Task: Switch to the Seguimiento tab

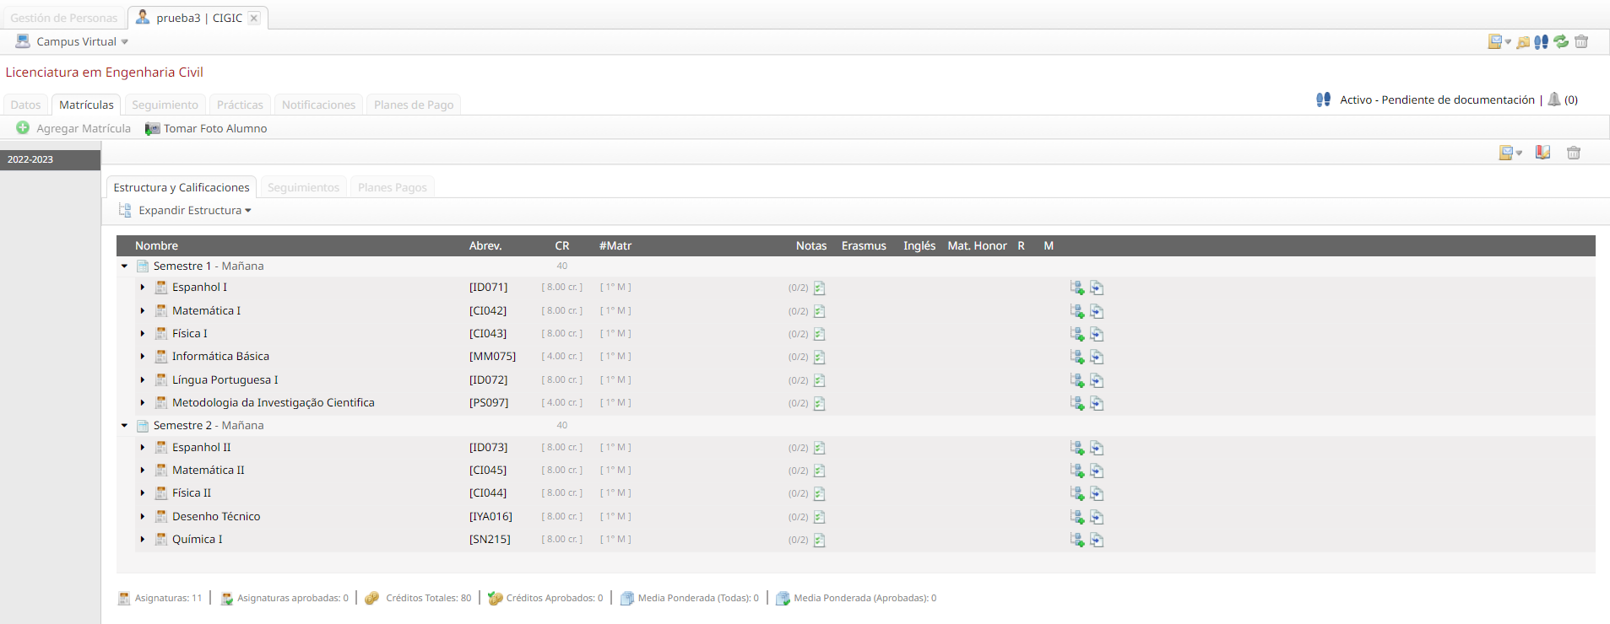Action: pyautogui.click(x=165, y=105)
